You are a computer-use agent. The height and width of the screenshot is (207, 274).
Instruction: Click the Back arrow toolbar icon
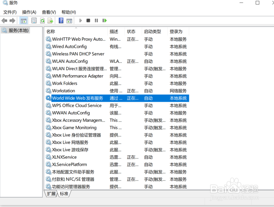click(4, 21)
